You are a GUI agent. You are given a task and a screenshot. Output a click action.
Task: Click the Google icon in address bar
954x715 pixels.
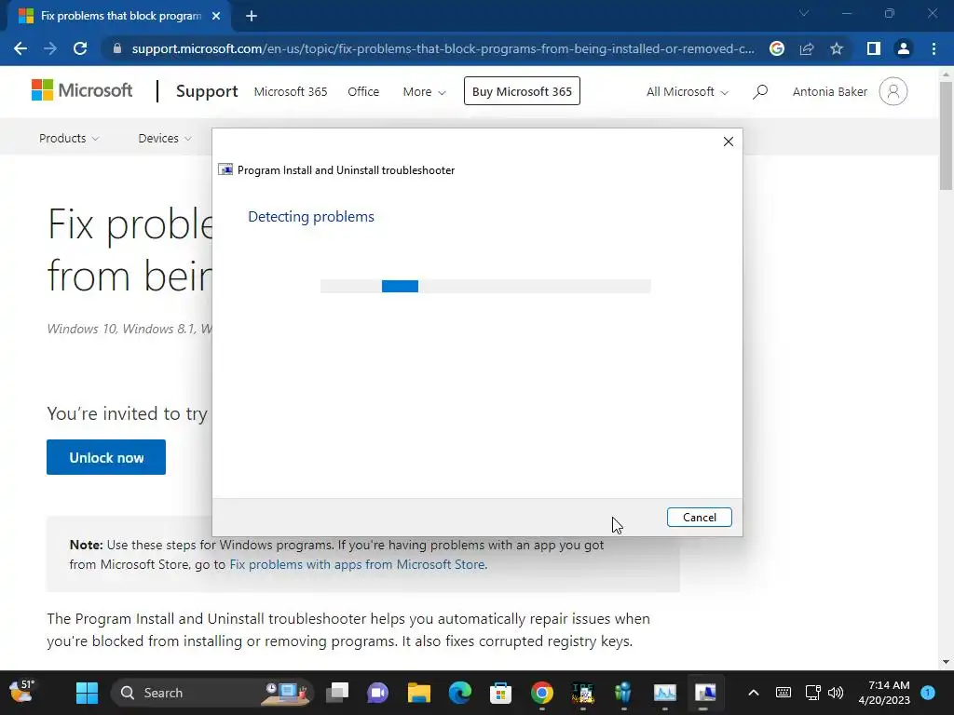[x=777, y=48]
